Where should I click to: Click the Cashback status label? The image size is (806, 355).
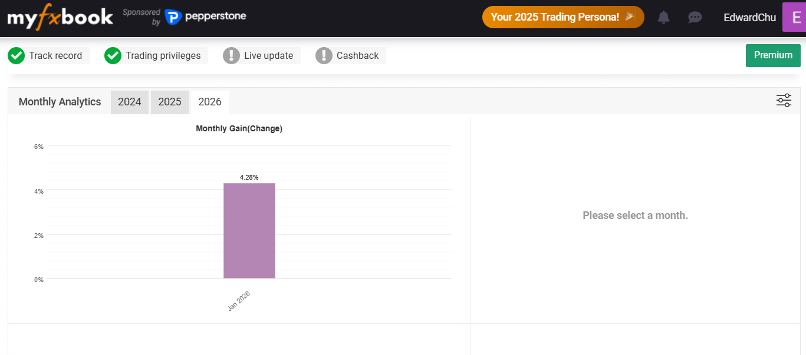(357, 55)
